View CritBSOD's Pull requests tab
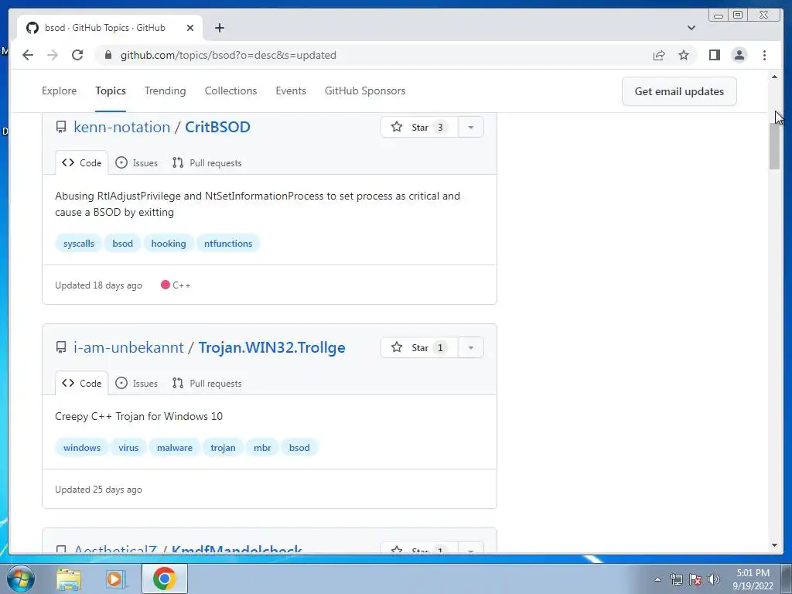Viewport: 792px width, 594px height. pos(207,162)
